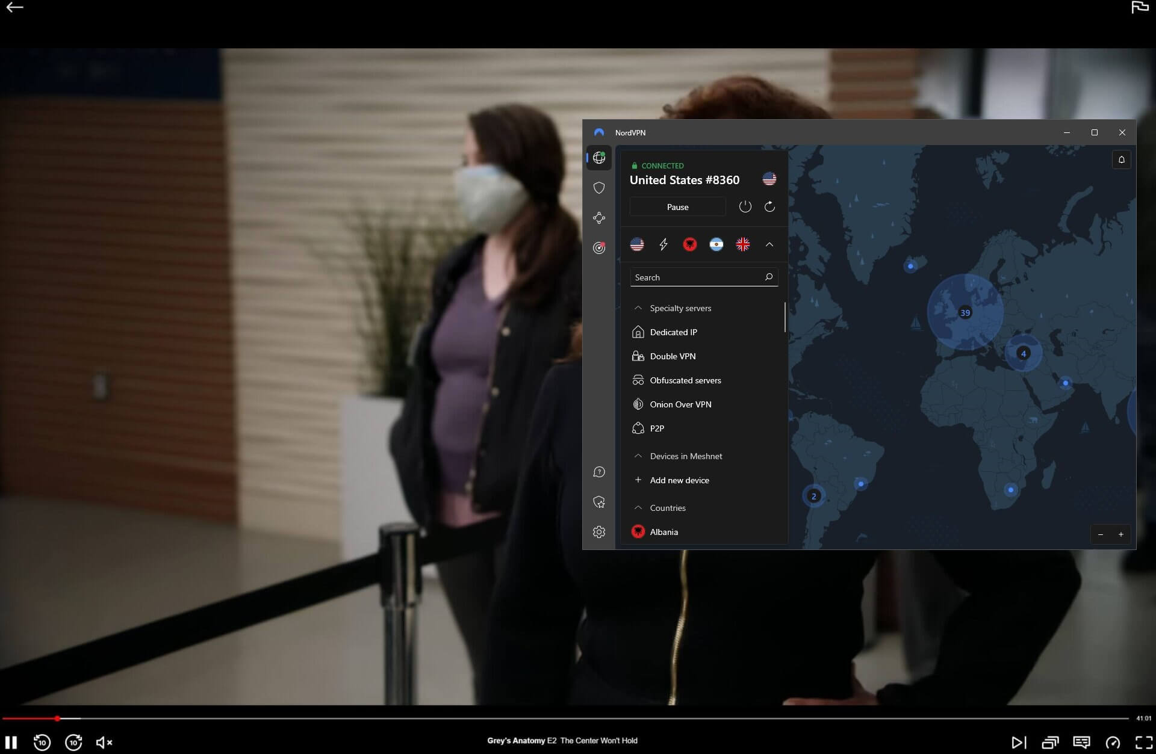Click the crossed-arrows icon in sidebar
The height and width of the screenshot is (754, 1156).
click(599, 217)
